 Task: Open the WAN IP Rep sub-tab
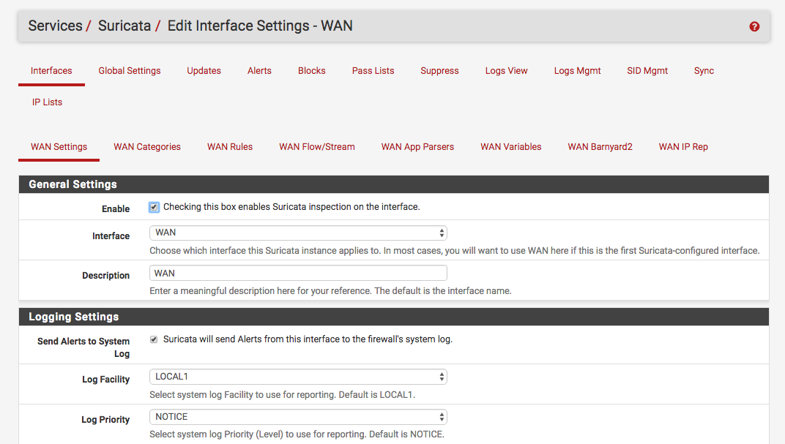[683, 147]
